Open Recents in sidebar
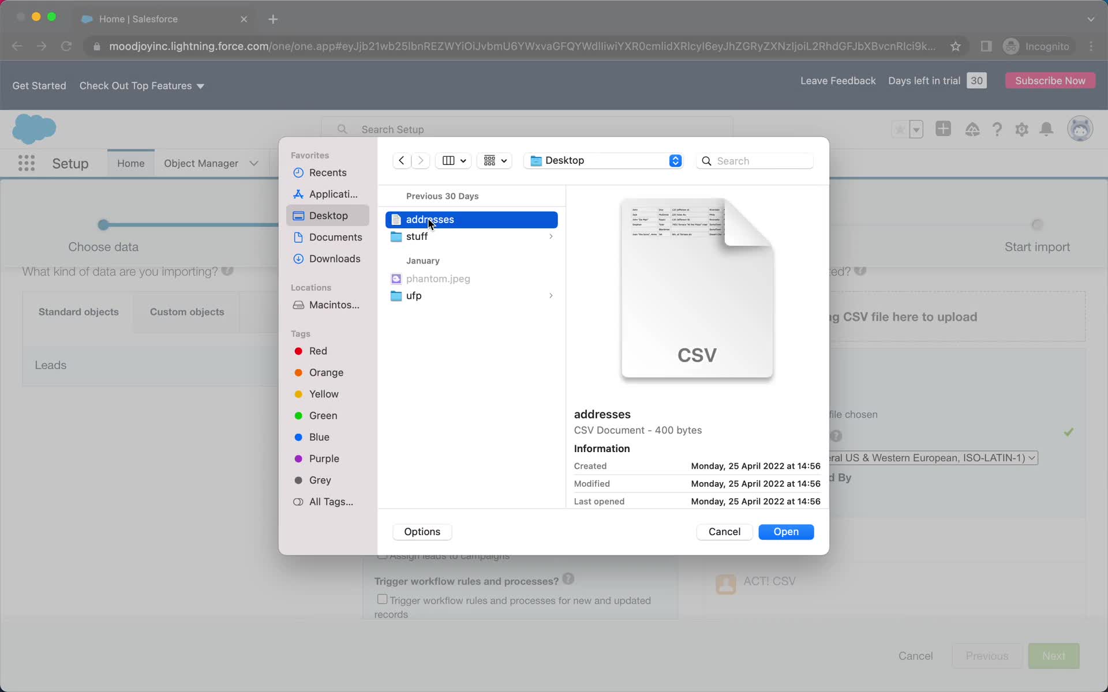The width and height of the screenshot is (1108, 692). [327, 173]
